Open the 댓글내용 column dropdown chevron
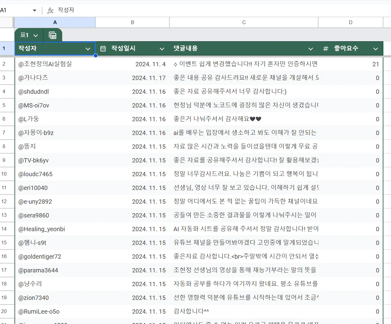 click(x=311, y=49)
